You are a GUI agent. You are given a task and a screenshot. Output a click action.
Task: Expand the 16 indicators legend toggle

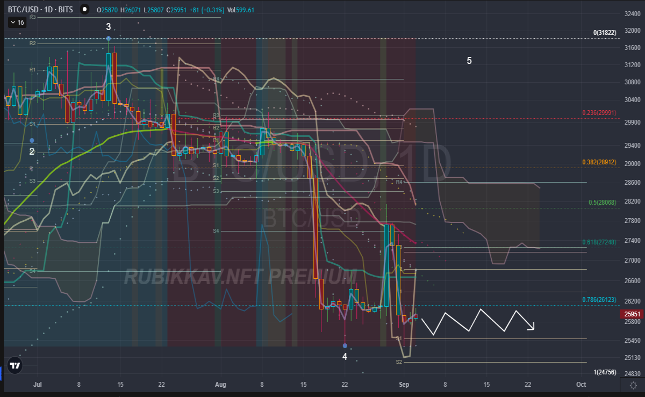17,23
